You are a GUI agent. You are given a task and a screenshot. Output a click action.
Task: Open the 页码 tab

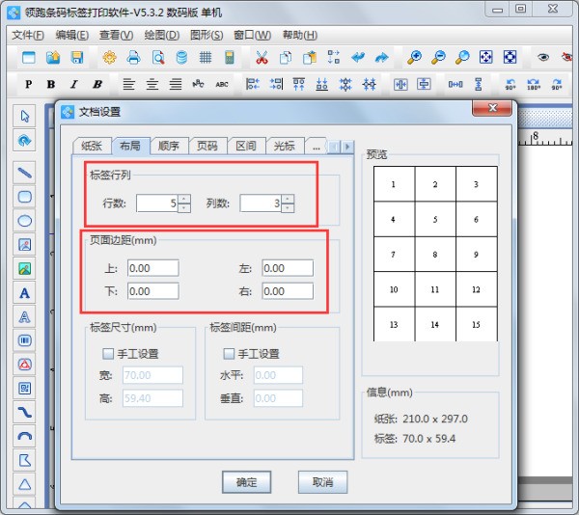coord(207,147)
